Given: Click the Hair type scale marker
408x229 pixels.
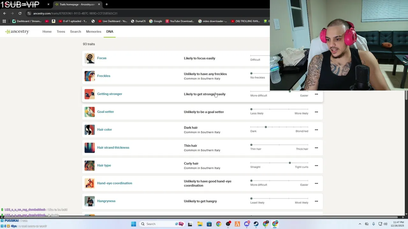Looking at the screenshot, I should pos(290,163).
